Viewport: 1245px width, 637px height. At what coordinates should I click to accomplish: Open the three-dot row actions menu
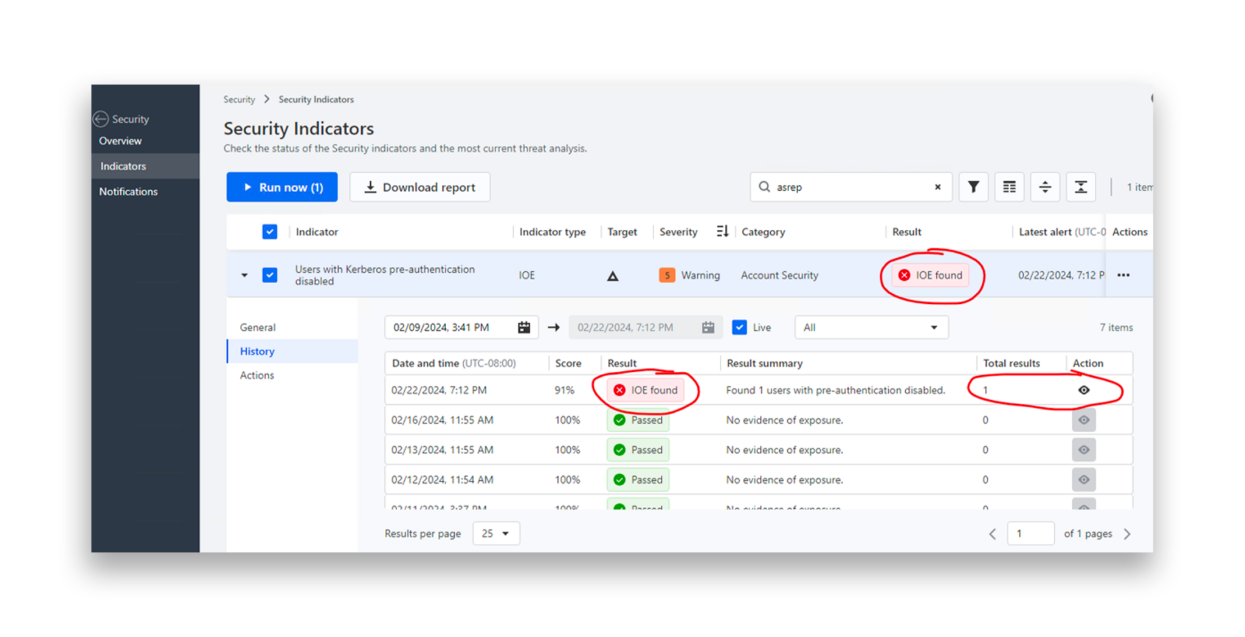(x=1123, y=275)
